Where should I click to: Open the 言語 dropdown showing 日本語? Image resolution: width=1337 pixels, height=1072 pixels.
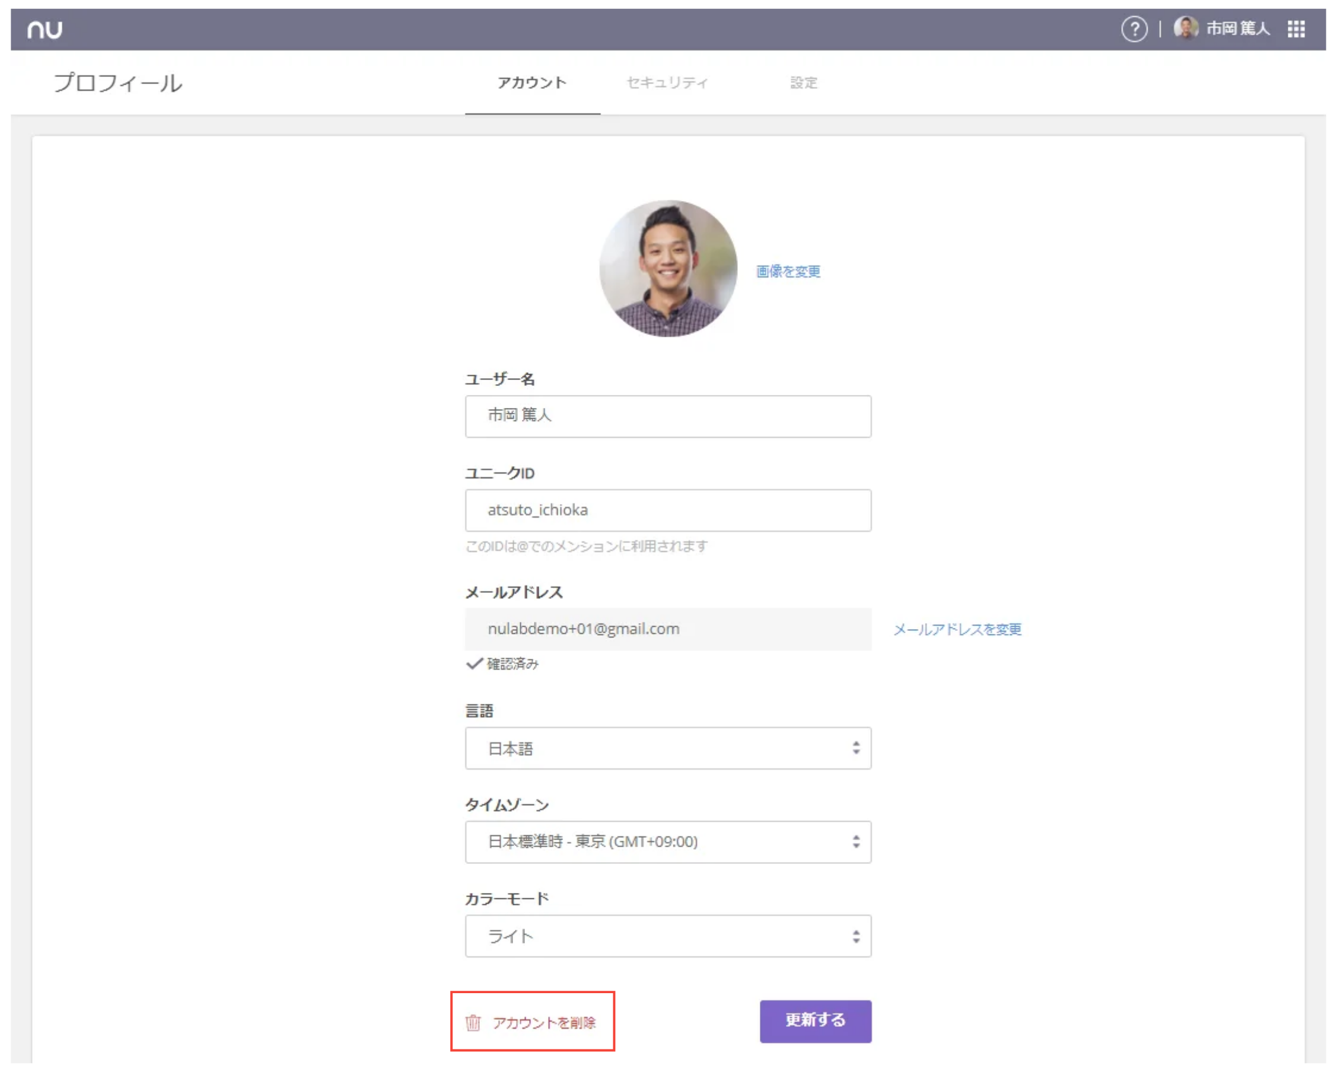click(x=668, y=748)
